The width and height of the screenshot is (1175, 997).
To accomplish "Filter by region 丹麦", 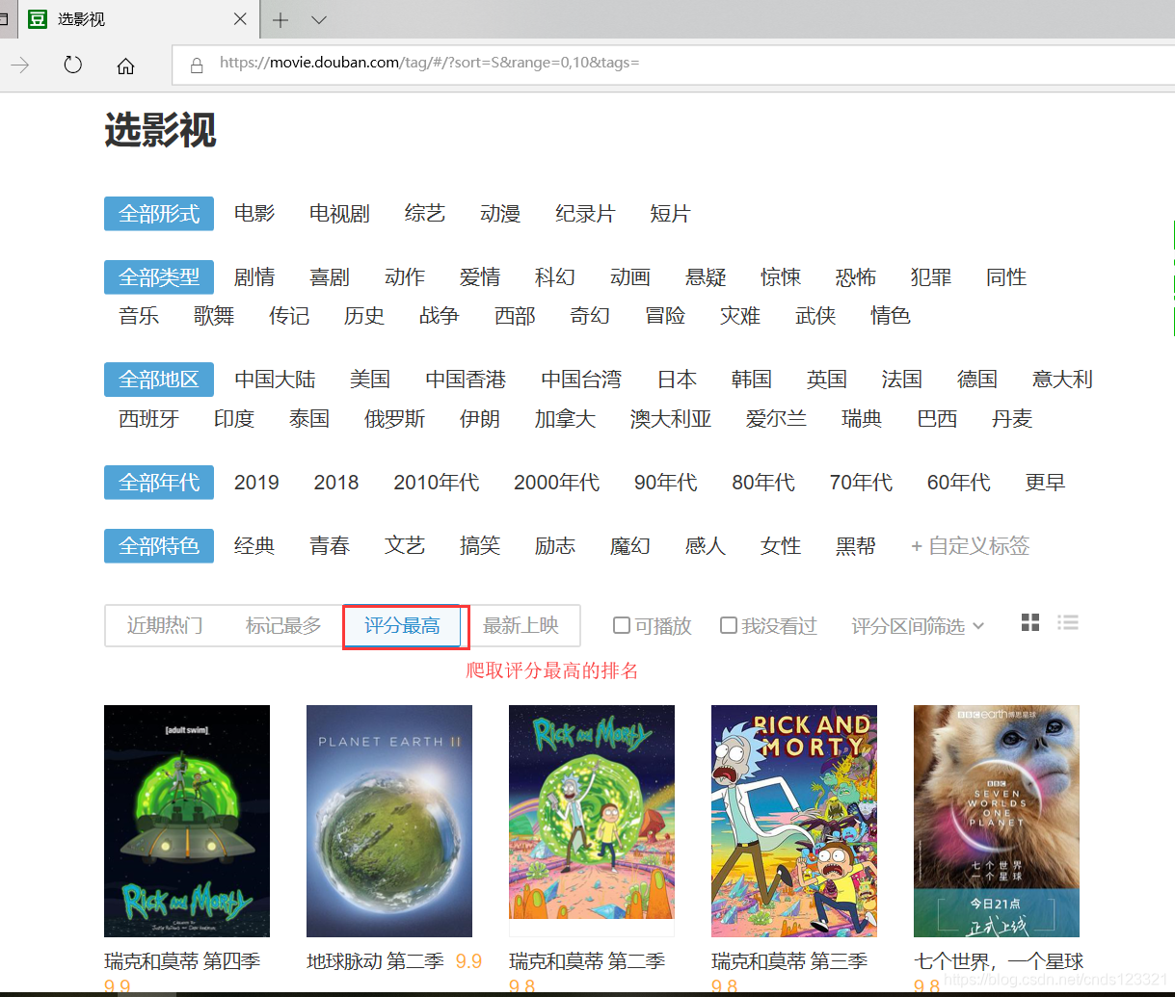I will tap(1012, 419).
